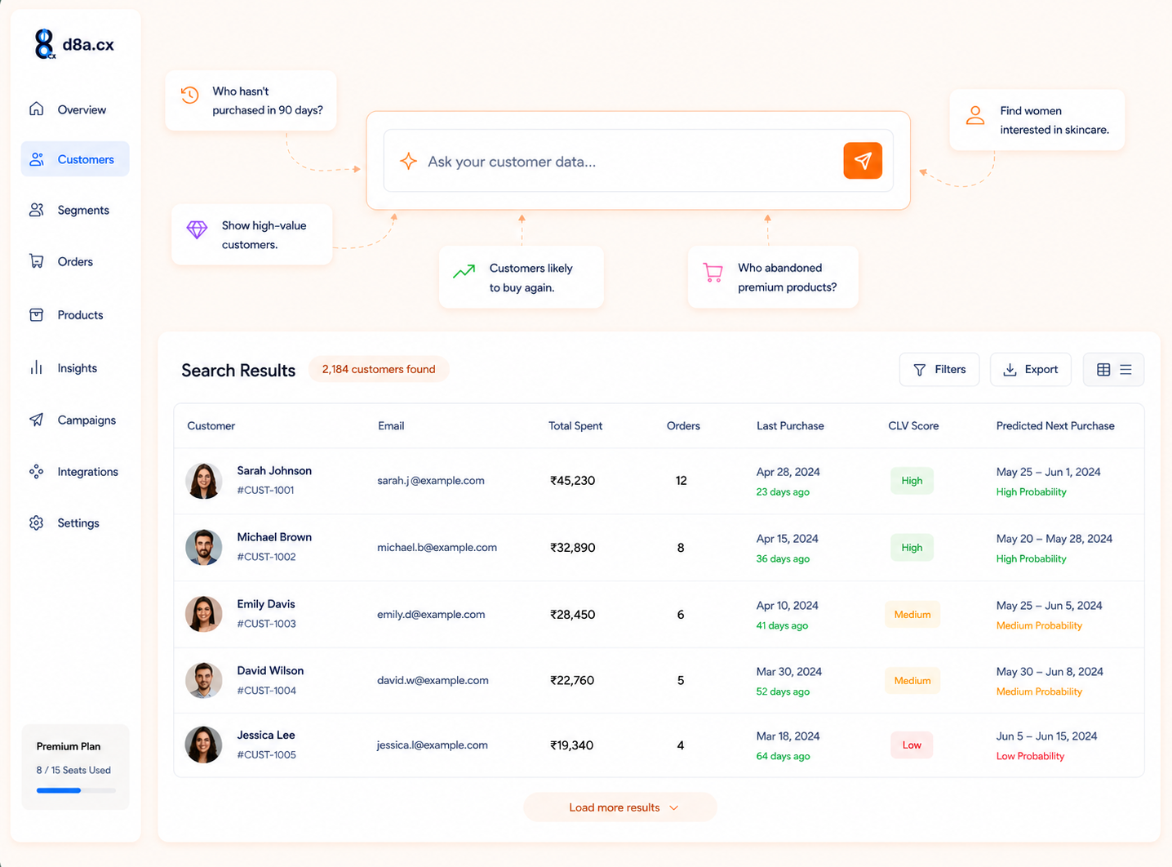Screen dimensions: 1172x867
Task: Click David Wilson's avatar
Action: coord(204,680)
